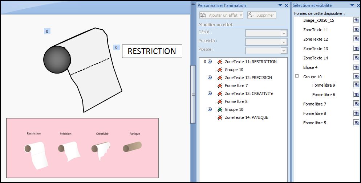Select Forme libre 6 in shapes list
This screenshot has width=361, height=183.
[324, 95]
